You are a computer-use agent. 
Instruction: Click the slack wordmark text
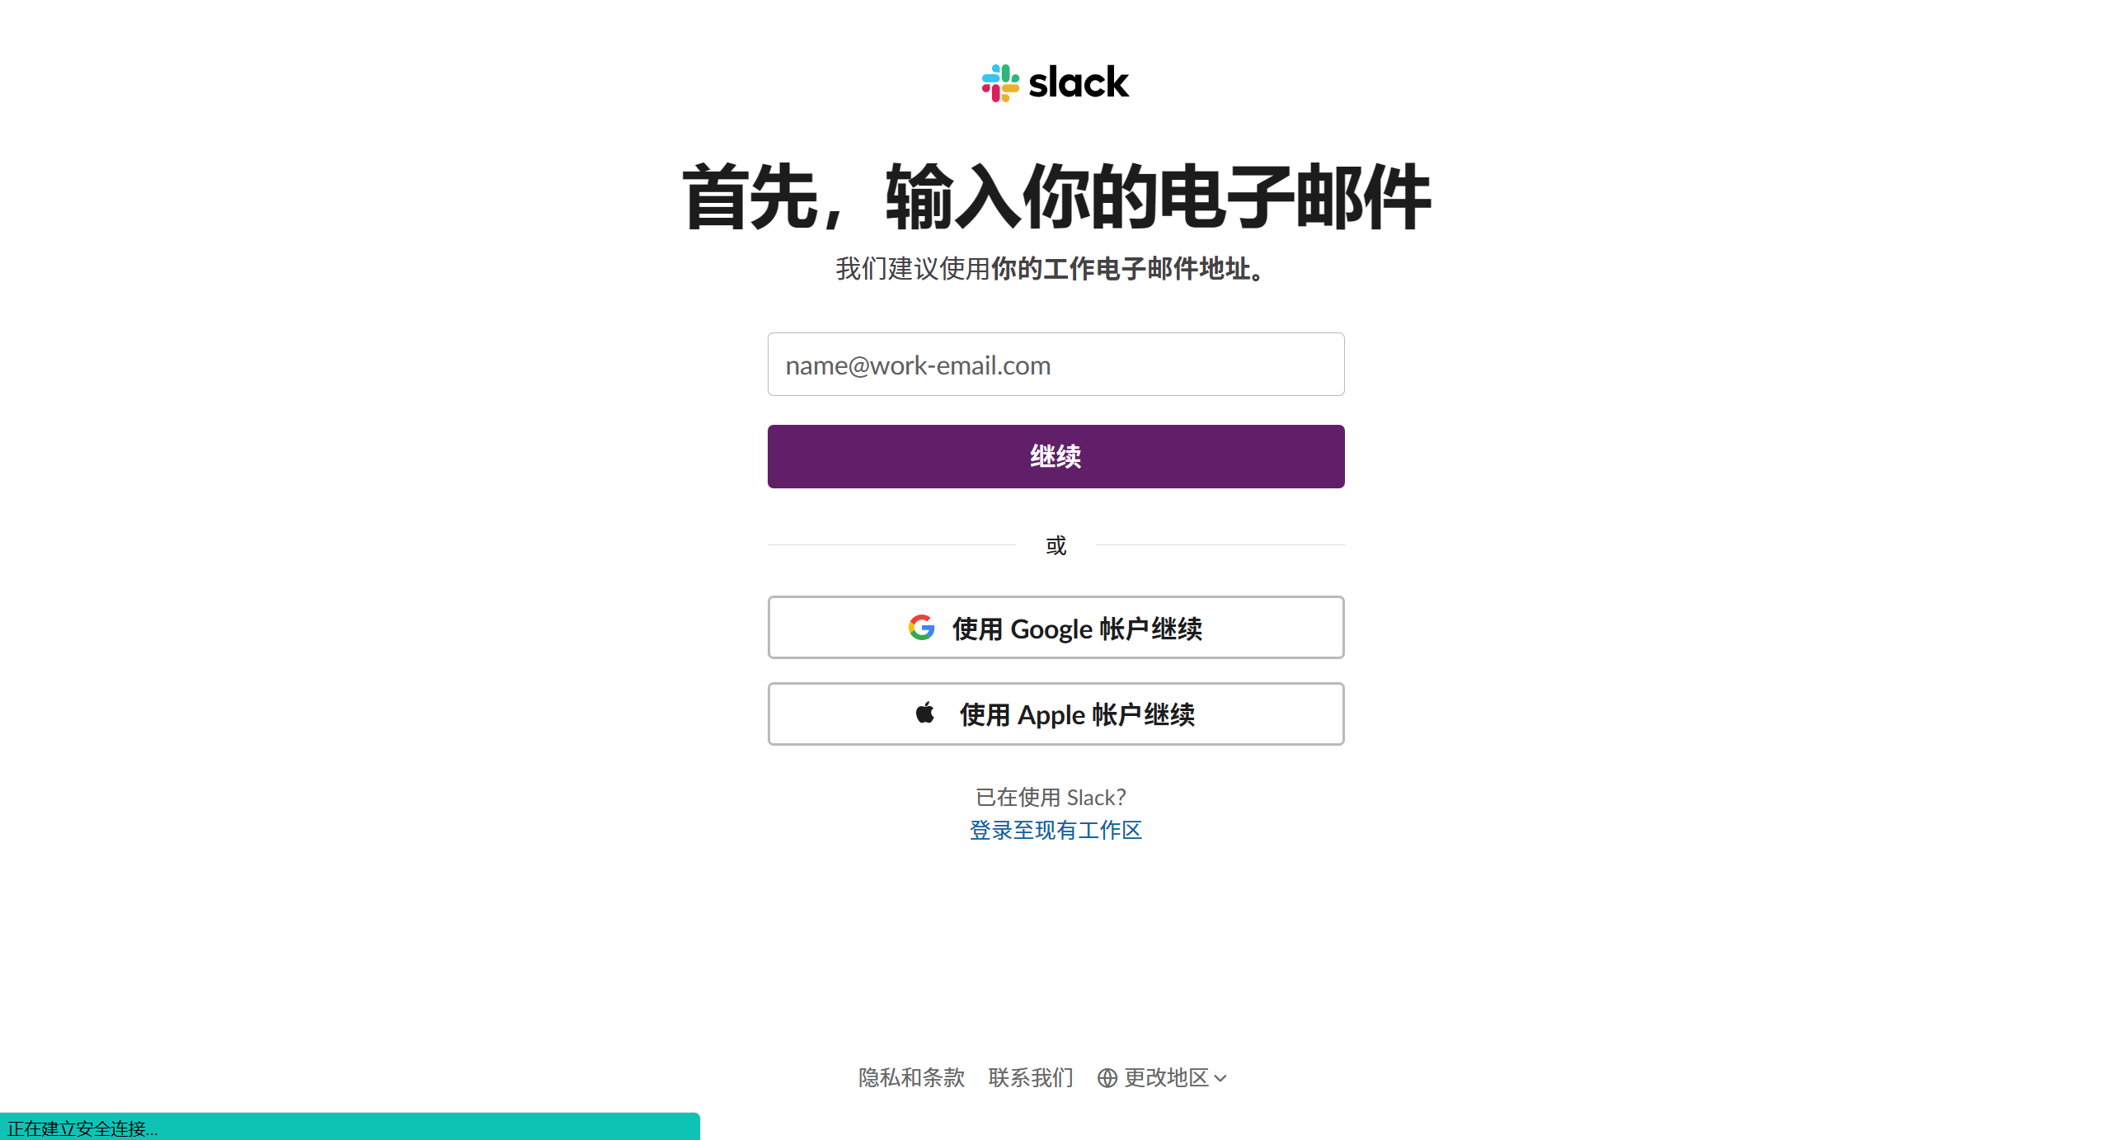point(1079,82)
